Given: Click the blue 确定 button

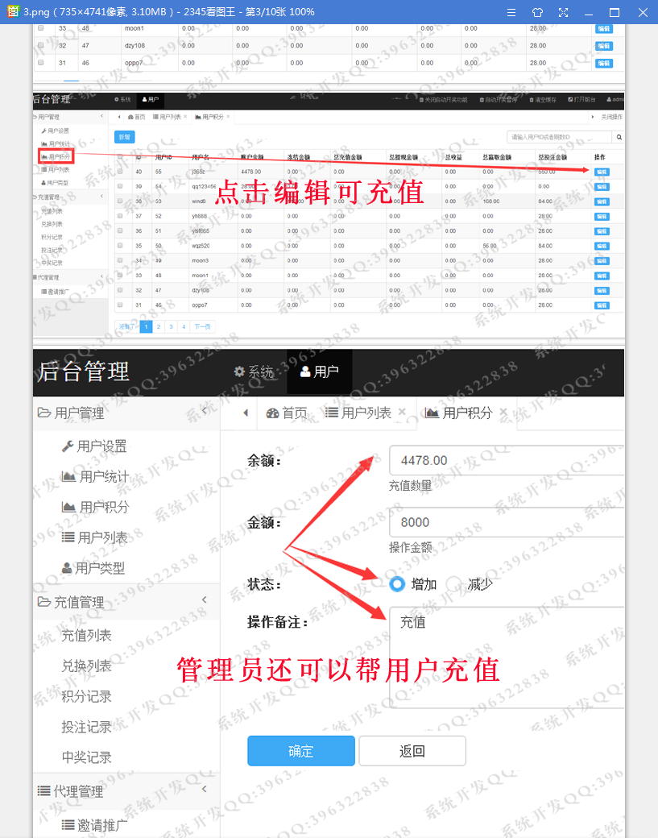Looking at the screenshot, I should [x=301, y=751].
